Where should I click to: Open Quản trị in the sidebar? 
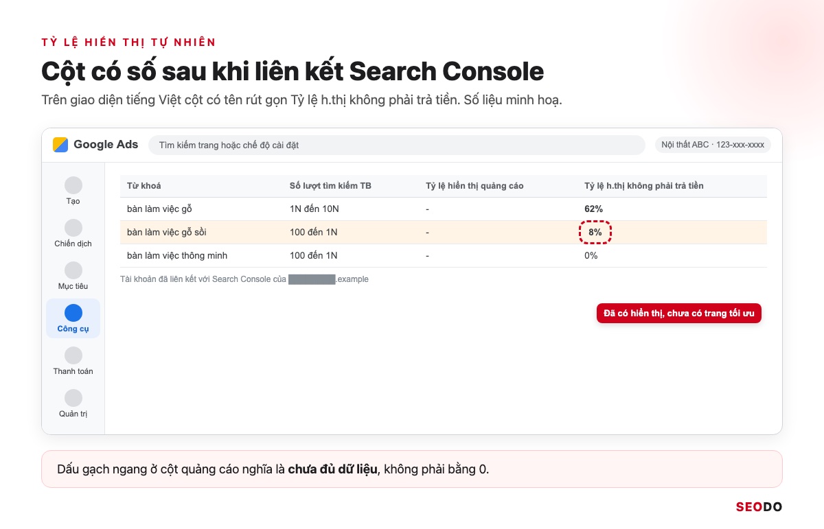(x=73, y=404)
